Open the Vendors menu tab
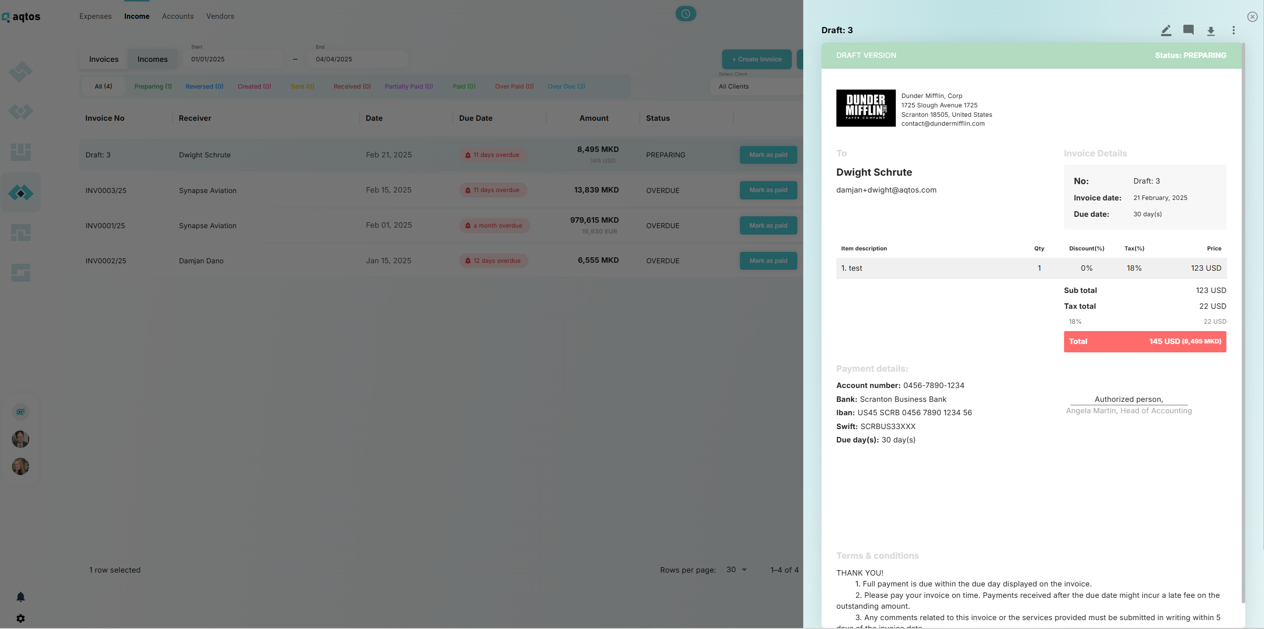 click(x=220, y=16)
